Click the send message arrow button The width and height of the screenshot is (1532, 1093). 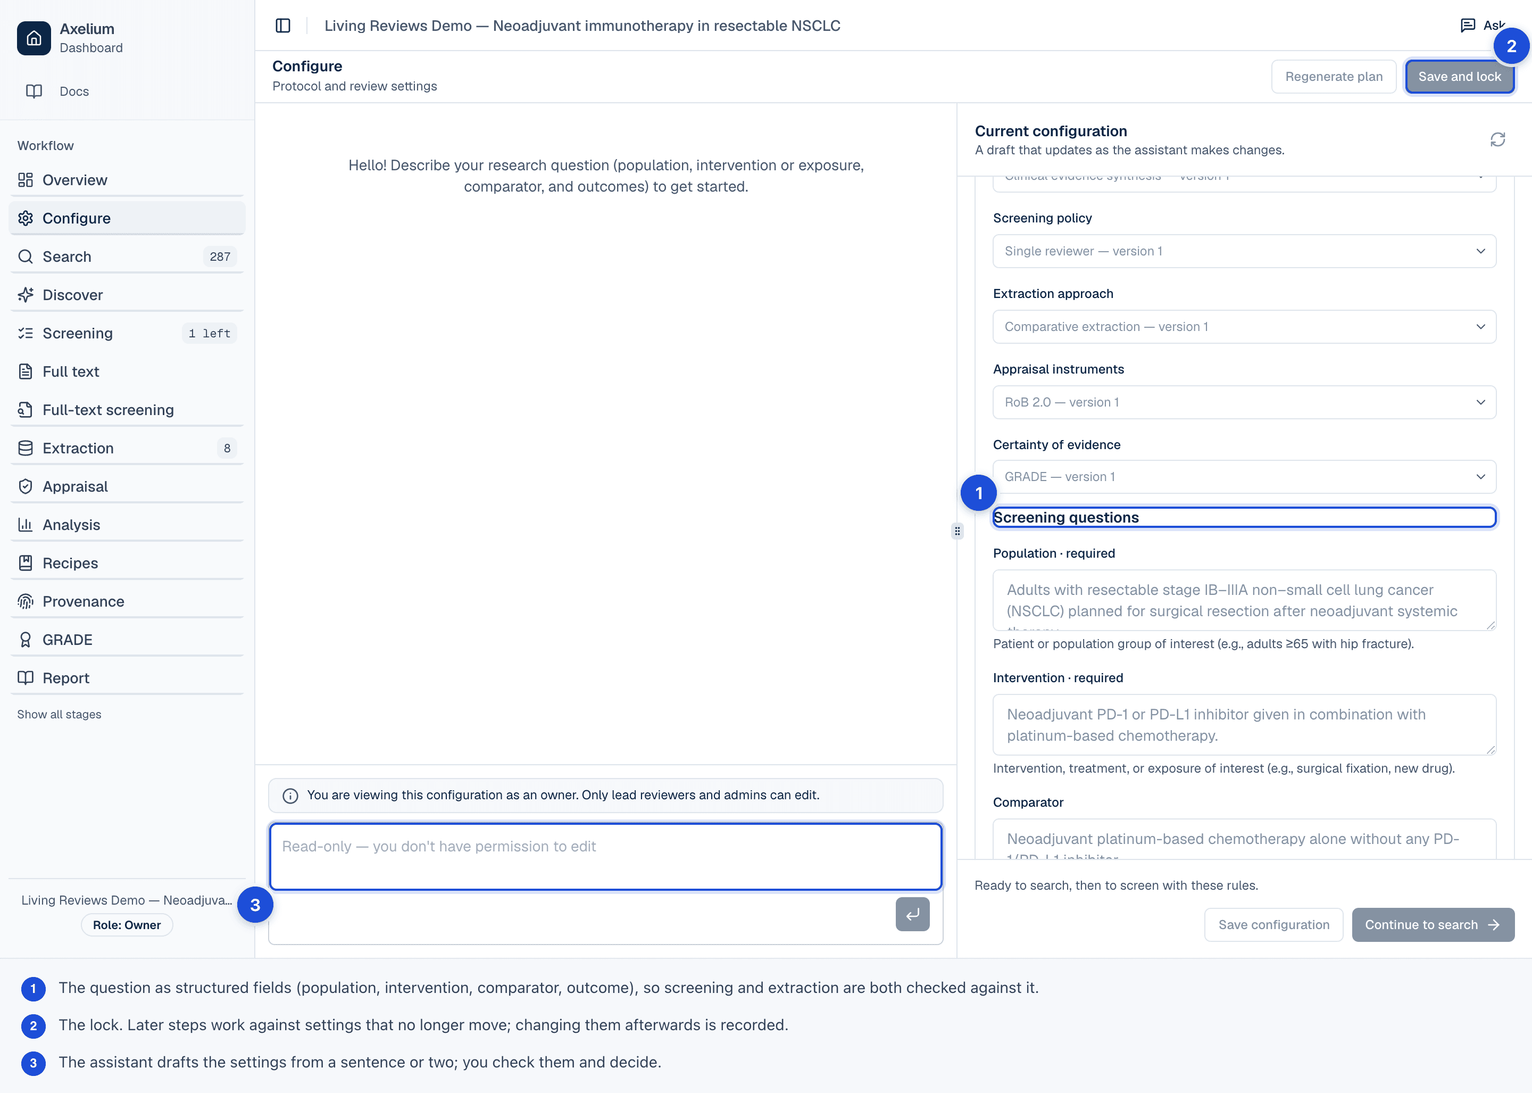click(912, 914)
